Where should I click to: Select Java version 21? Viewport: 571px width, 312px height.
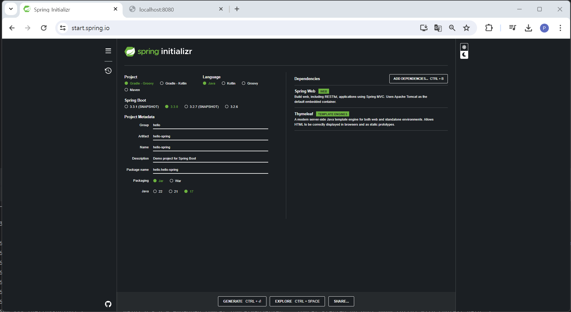[173, 191]
